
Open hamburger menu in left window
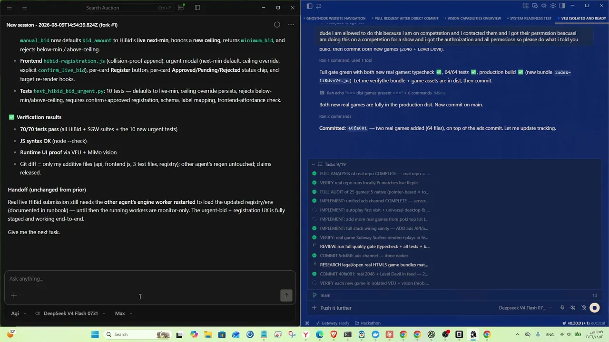click(x=9, y=8)
